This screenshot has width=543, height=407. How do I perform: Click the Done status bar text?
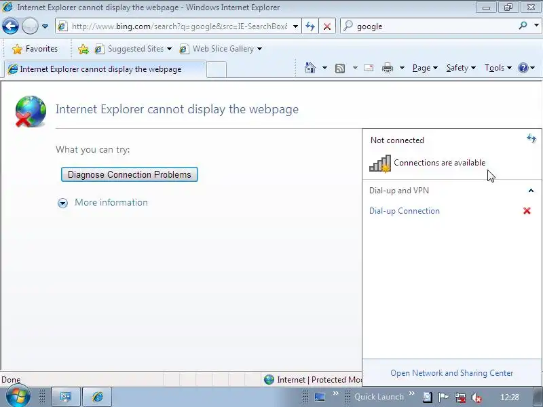(11, 380)
